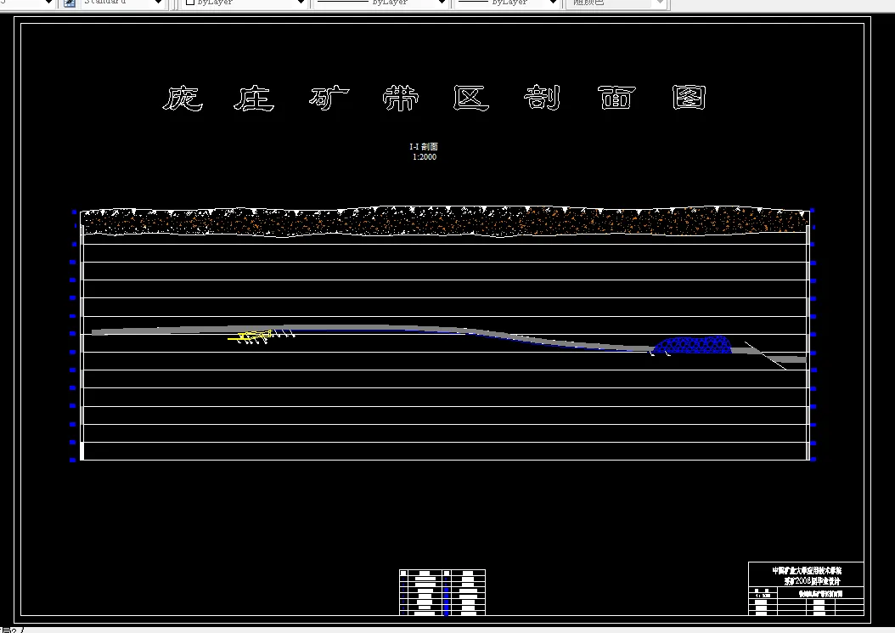Select the legend table below the section
This screenshot has width=895, height=633.
click(442, 592)
